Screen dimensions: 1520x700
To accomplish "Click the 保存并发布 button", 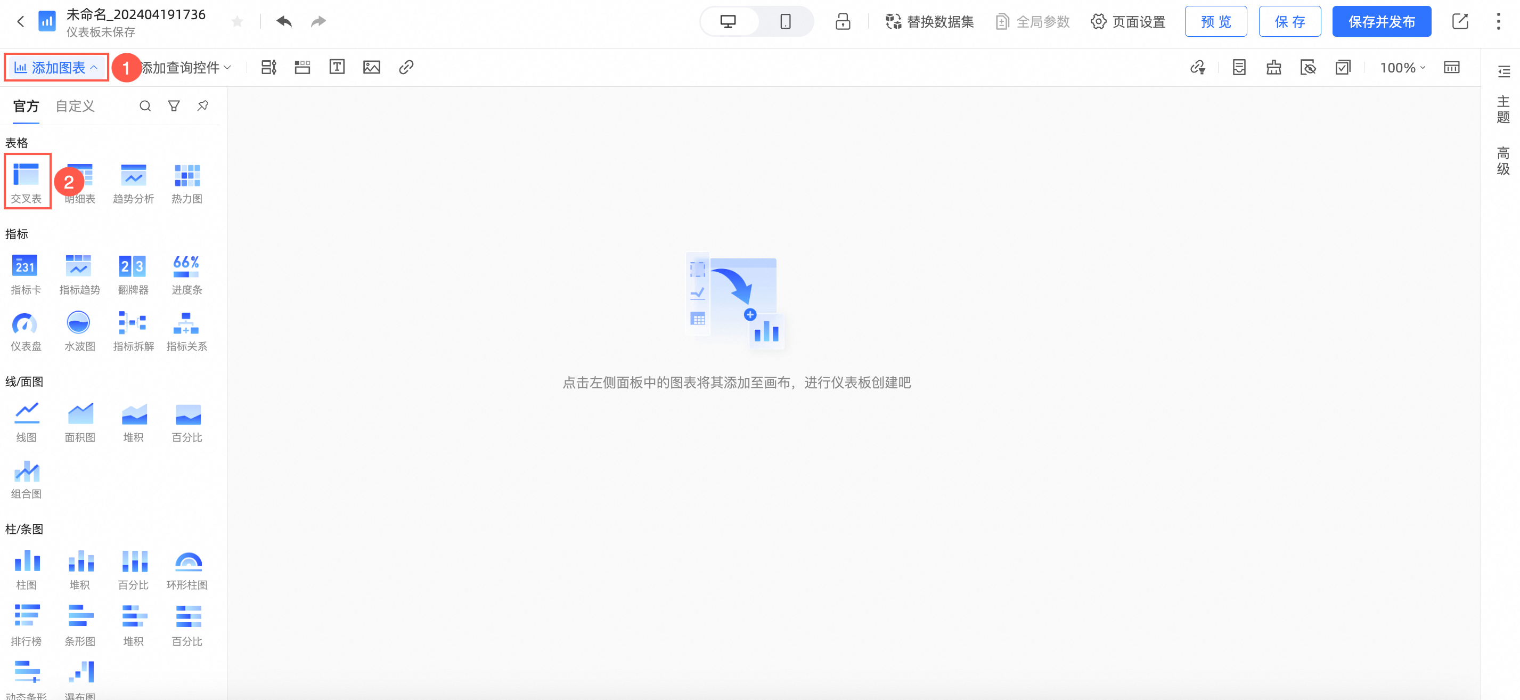I will click(1381, 22).
